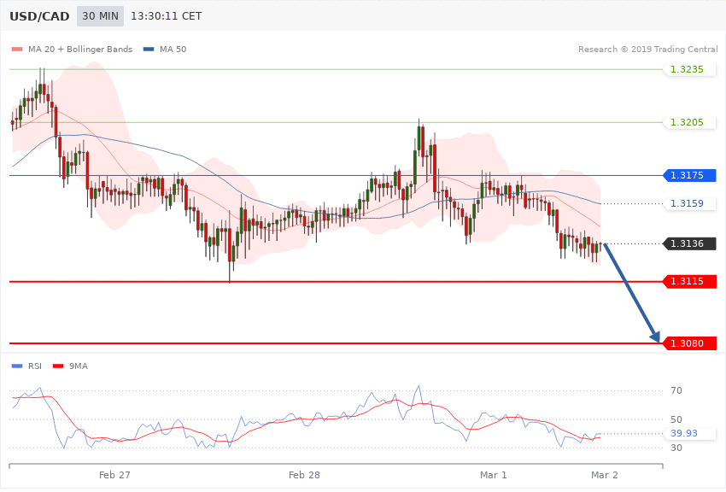Click the 1.3080 target price tag
The width and height of the screenshot is (726, 492).
click(690, 343)
